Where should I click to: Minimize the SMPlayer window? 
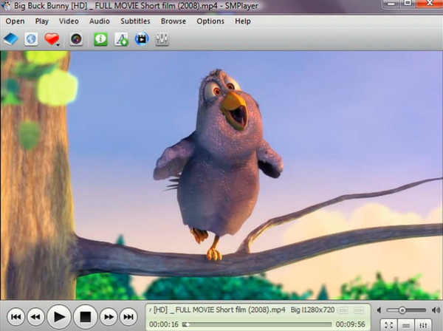[391, 4]
